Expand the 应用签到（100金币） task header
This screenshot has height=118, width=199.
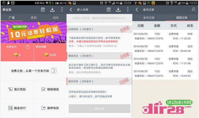pyautogui.click(x=99, y=29)
